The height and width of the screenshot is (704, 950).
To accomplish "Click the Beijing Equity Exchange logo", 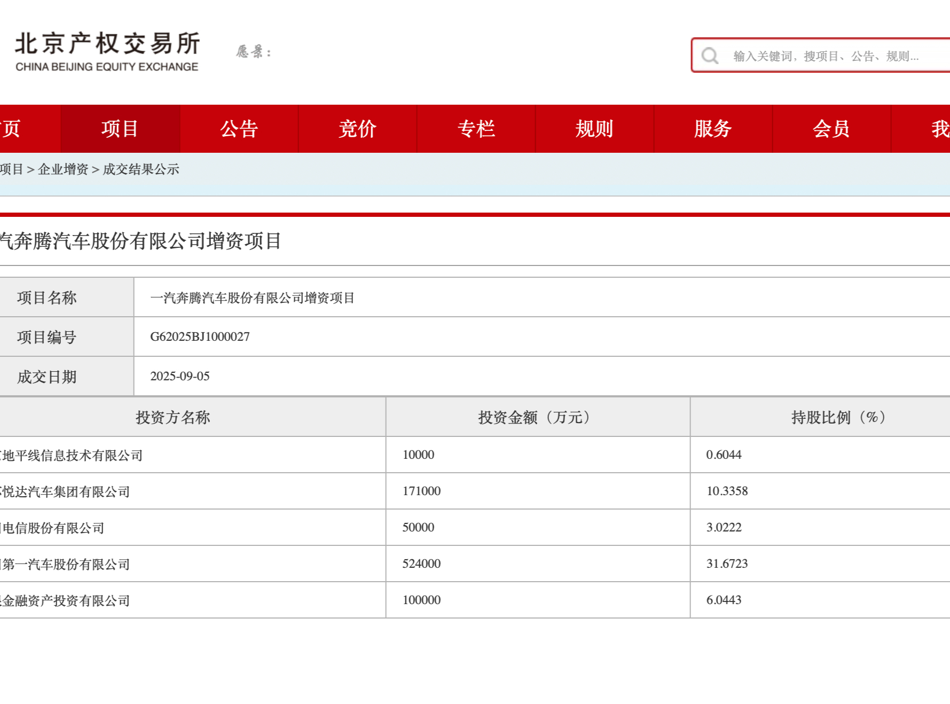I will click(x=107, y=51).
